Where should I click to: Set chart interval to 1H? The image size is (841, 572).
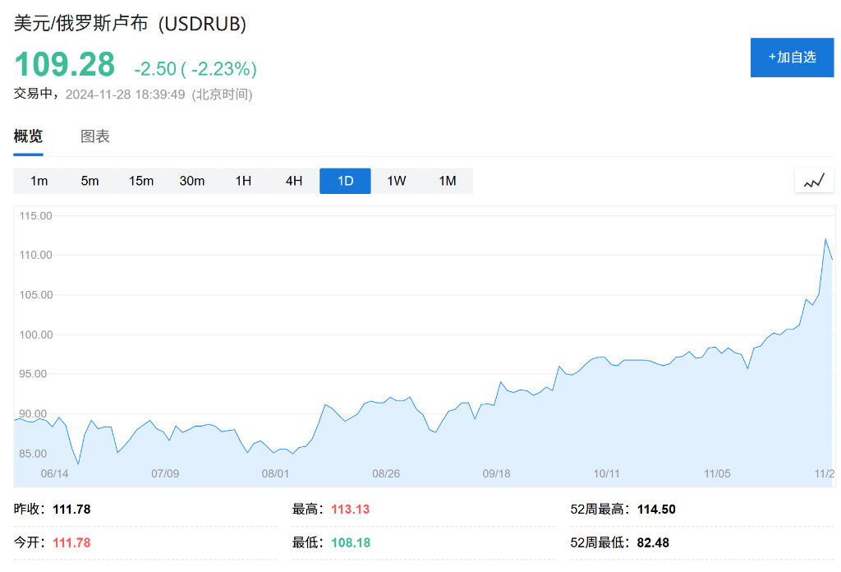click(243, 181)
